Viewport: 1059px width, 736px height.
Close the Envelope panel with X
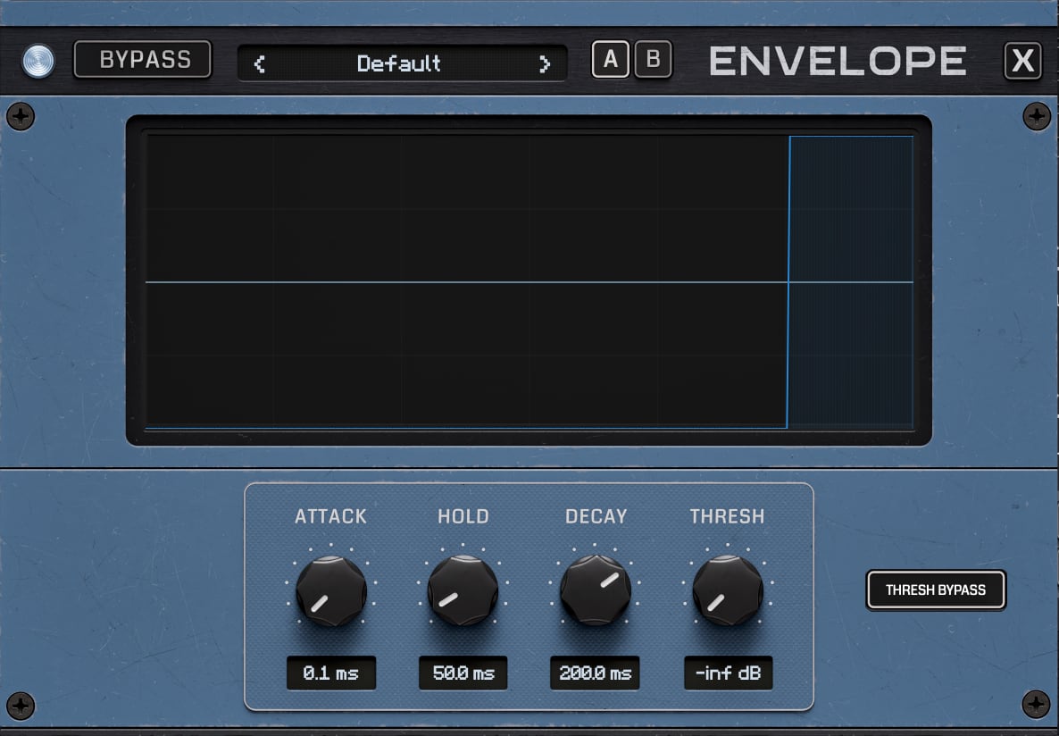click(x=1022, y=61)
